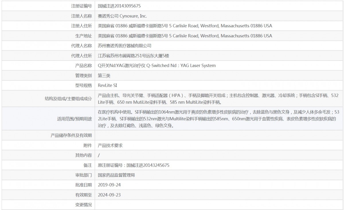
Task: Click remark 原注册证编号：国械注进20143245675
Action: [134, 165]
